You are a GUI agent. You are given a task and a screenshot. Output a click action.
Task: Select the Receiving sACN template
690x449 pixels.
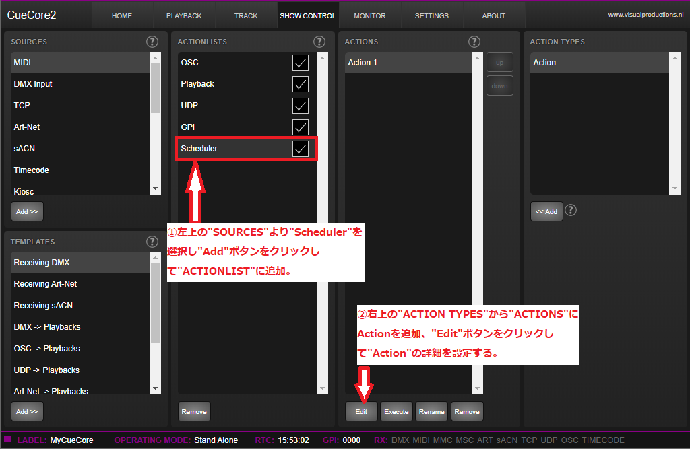point(80,306)
